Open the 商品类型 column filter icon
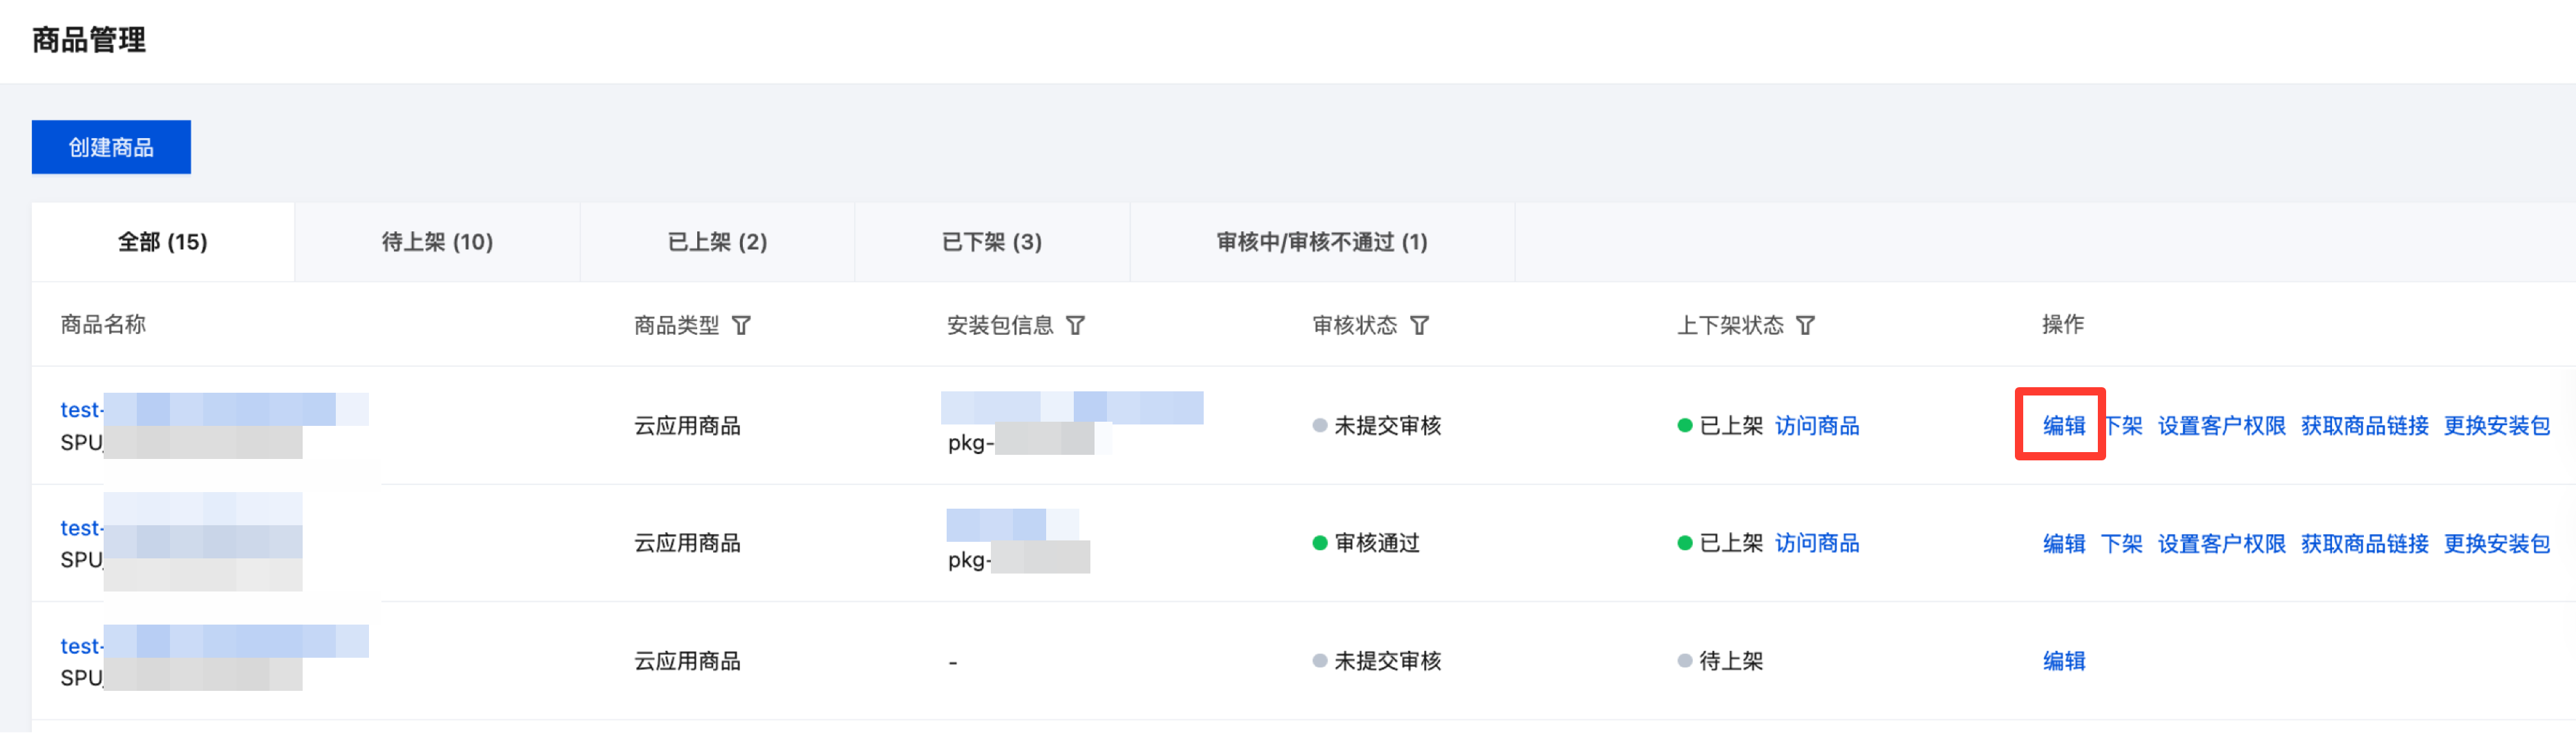This screenshot has width=2576, height=733. pos(741,326)
